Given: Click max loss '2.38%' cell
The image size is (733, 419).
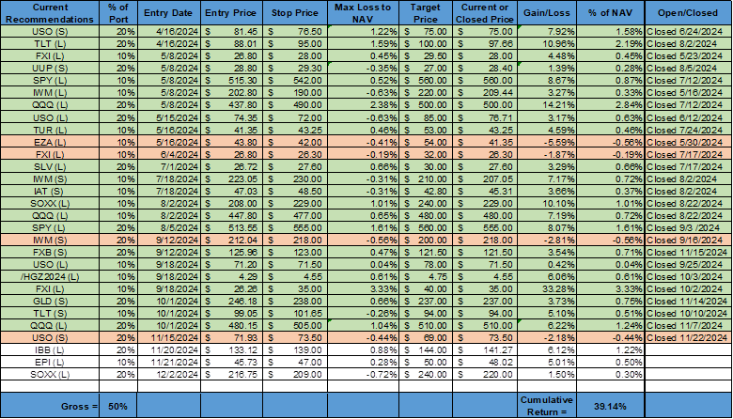Looking at the screenshot, I should click(x=364, y=104).
